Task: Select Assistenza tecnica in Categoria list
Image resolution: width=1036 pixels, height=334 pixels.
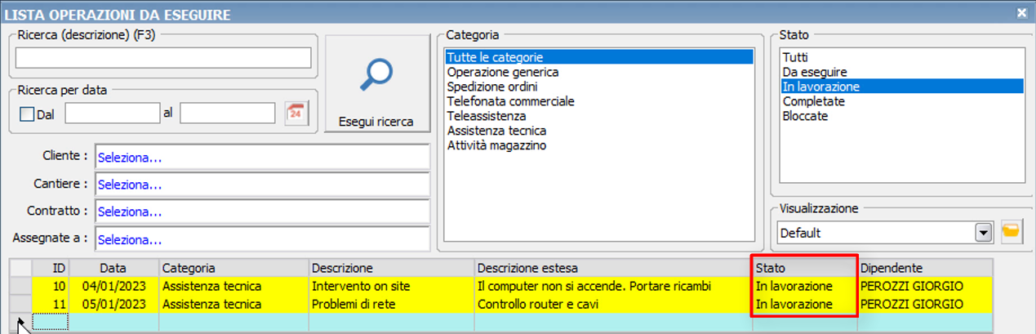Action: [496, 131]
